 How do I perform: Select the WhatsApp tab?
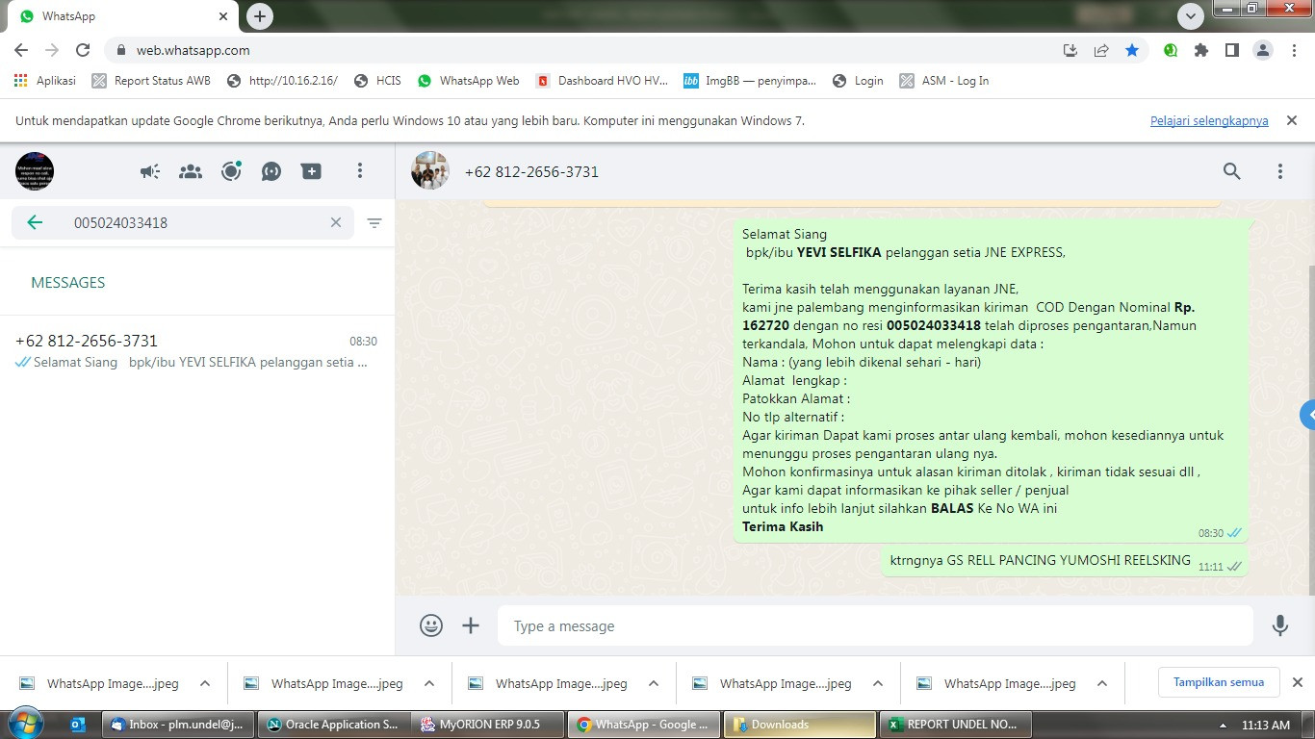pyautogui.click(x=123, y=16)
